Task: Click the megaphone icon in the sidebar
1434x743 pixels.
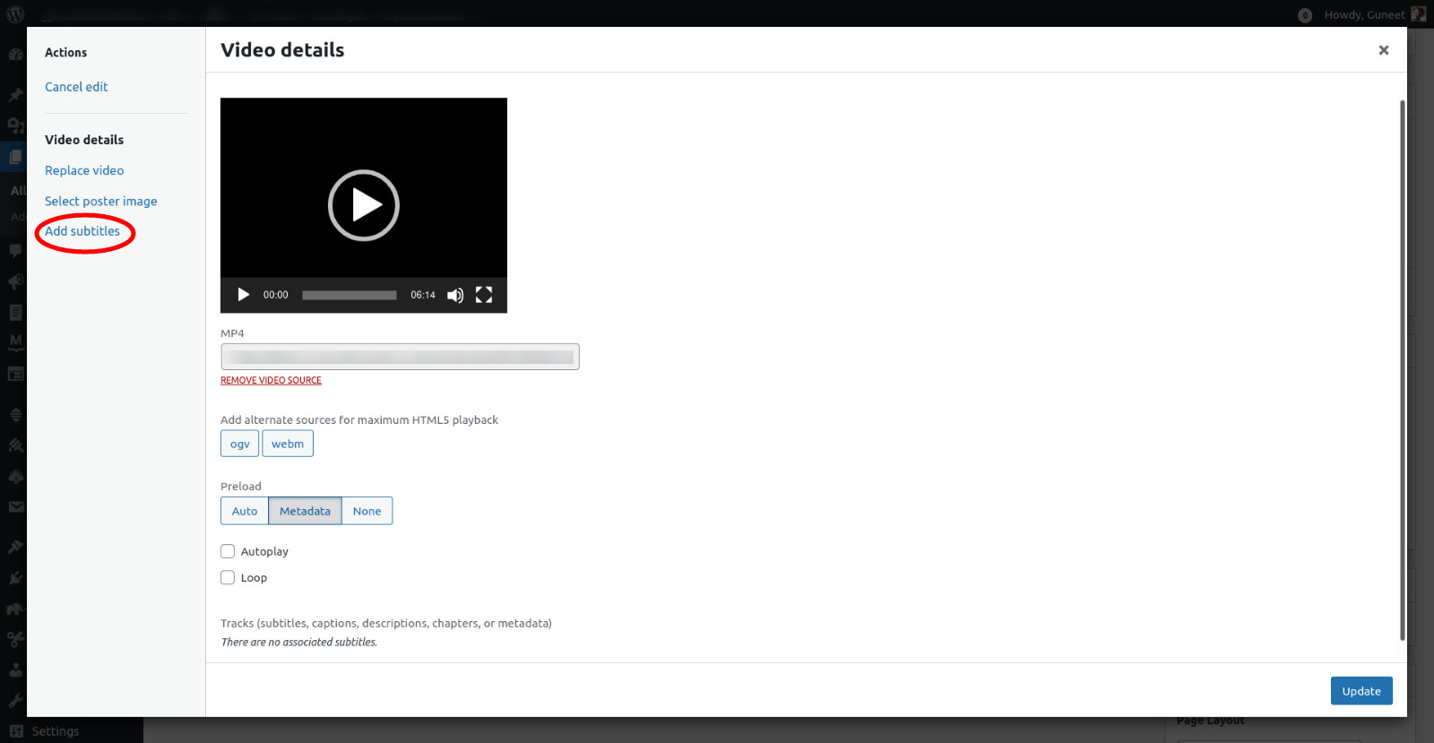Action: pyautogui.click(x=15, y=281)
